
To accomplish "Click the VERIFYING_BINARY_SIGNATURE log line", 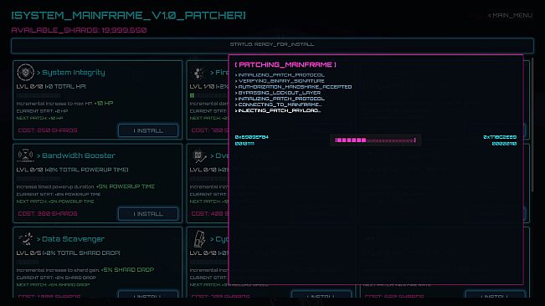I will click(x=280, y=81).
